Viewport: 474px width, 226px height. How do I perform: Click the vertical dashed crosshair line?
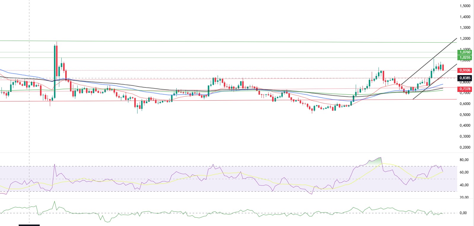pos(29,113)
